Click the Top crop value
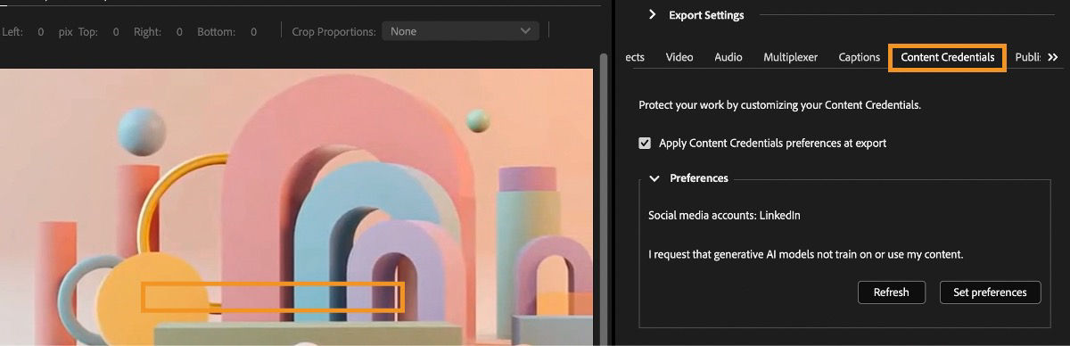Viewport: 1070px width, 346px height. tap(116, 32)
